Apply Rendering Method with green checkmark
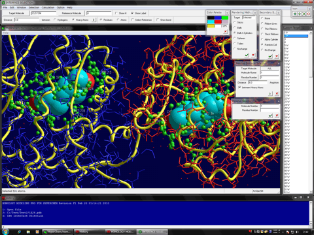 point(247,55)
